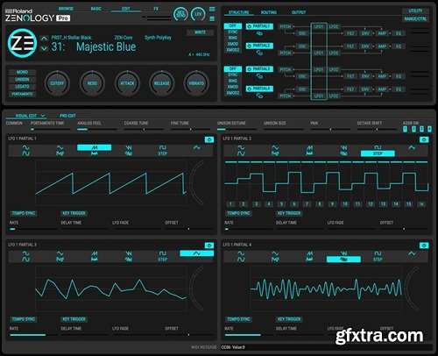Click step 8 in LFO 1 Partial 2 sequencer
This screenshot has width=438, height=356.
[320, 204]
